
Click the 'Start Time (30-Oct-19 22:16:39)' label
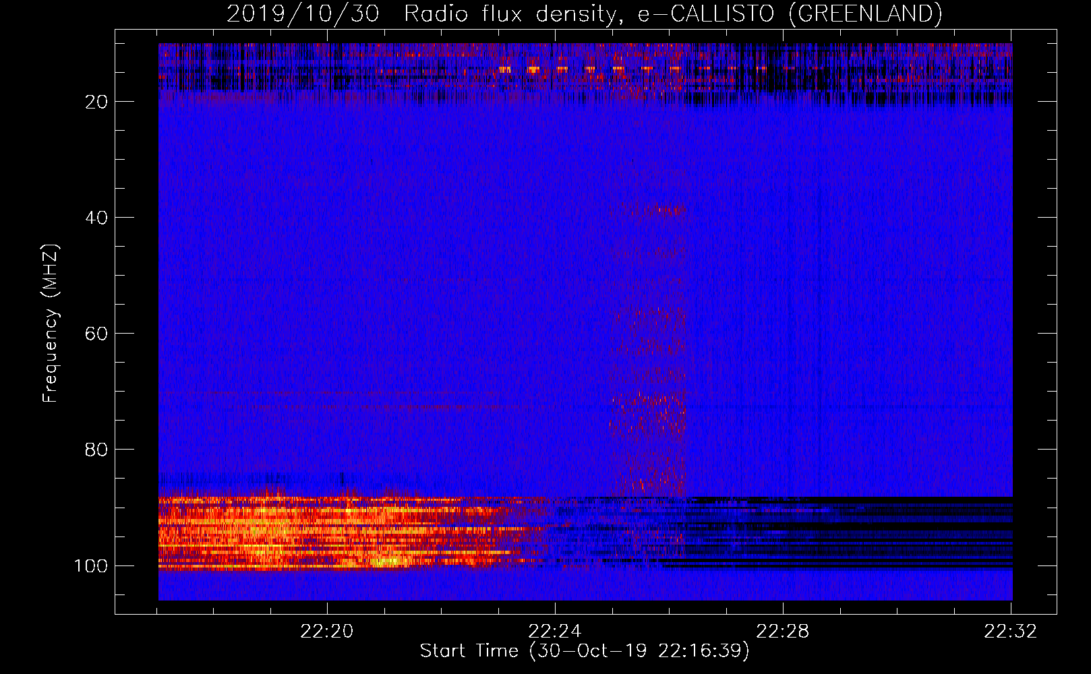(x=585, y=651)
